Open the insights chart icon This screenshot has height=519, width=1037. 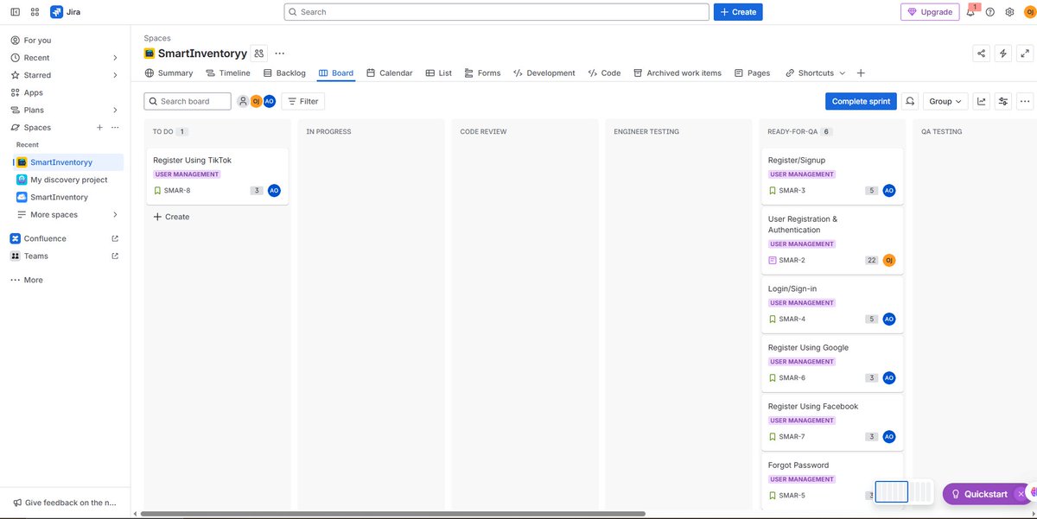click(982, 101)
